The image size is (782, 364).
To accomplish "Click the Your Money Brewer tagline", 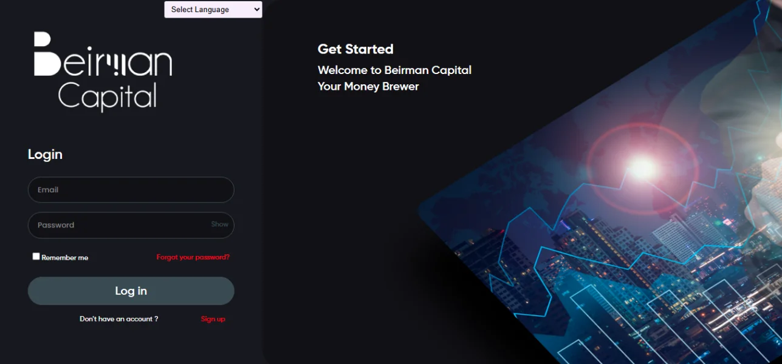I will 368,87.
